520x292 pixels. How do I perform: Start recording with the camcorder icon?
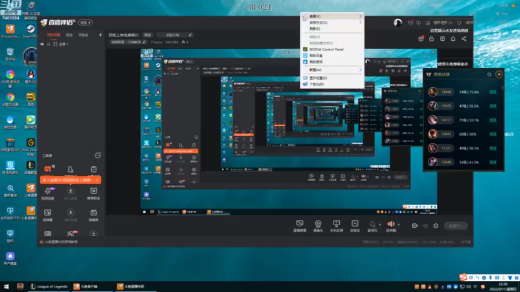[x=415, y=226]
